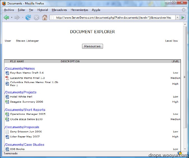This screenshot has width=189, height=158.
Task: Click High level of Seagate Summary 2006
Action: [x=175, y=102]
